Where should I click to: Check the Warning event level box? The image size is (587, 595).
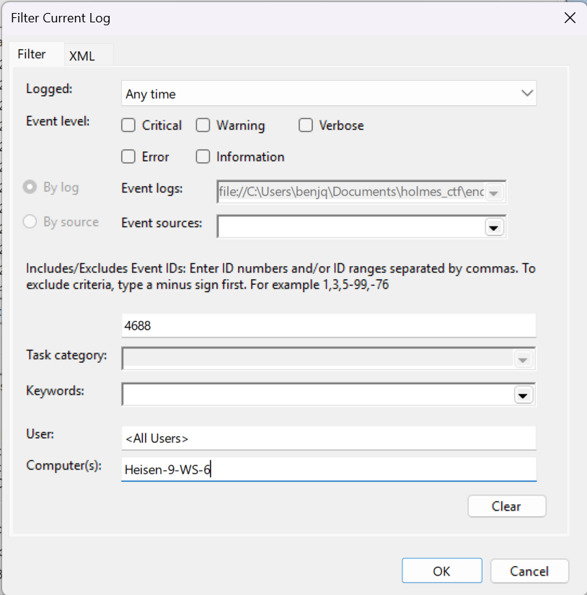pos(203,125)
